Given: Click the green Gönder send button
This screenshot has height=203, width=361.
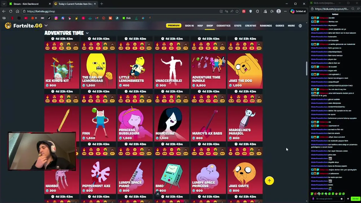Looking at the screenshot, I should pyautogui.click(x=355, y=199).
